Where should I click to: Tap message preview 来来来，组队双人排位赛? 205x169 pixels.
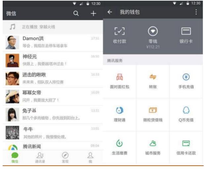point(43,82)
